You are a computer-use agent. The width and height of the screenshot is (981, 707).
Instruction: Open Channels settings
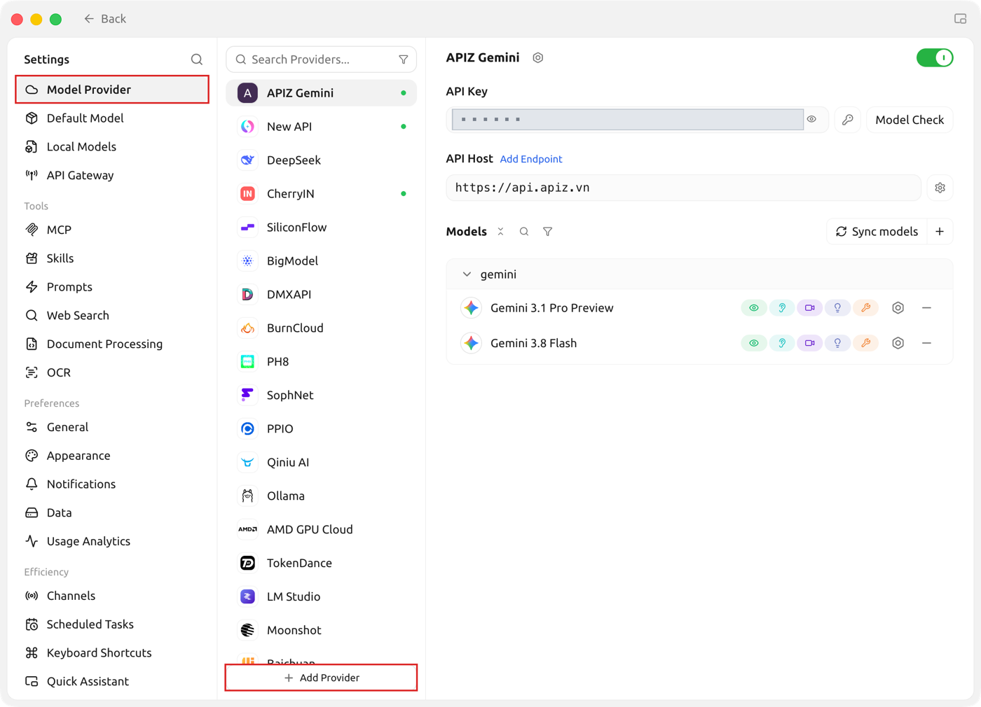point(112,596)
